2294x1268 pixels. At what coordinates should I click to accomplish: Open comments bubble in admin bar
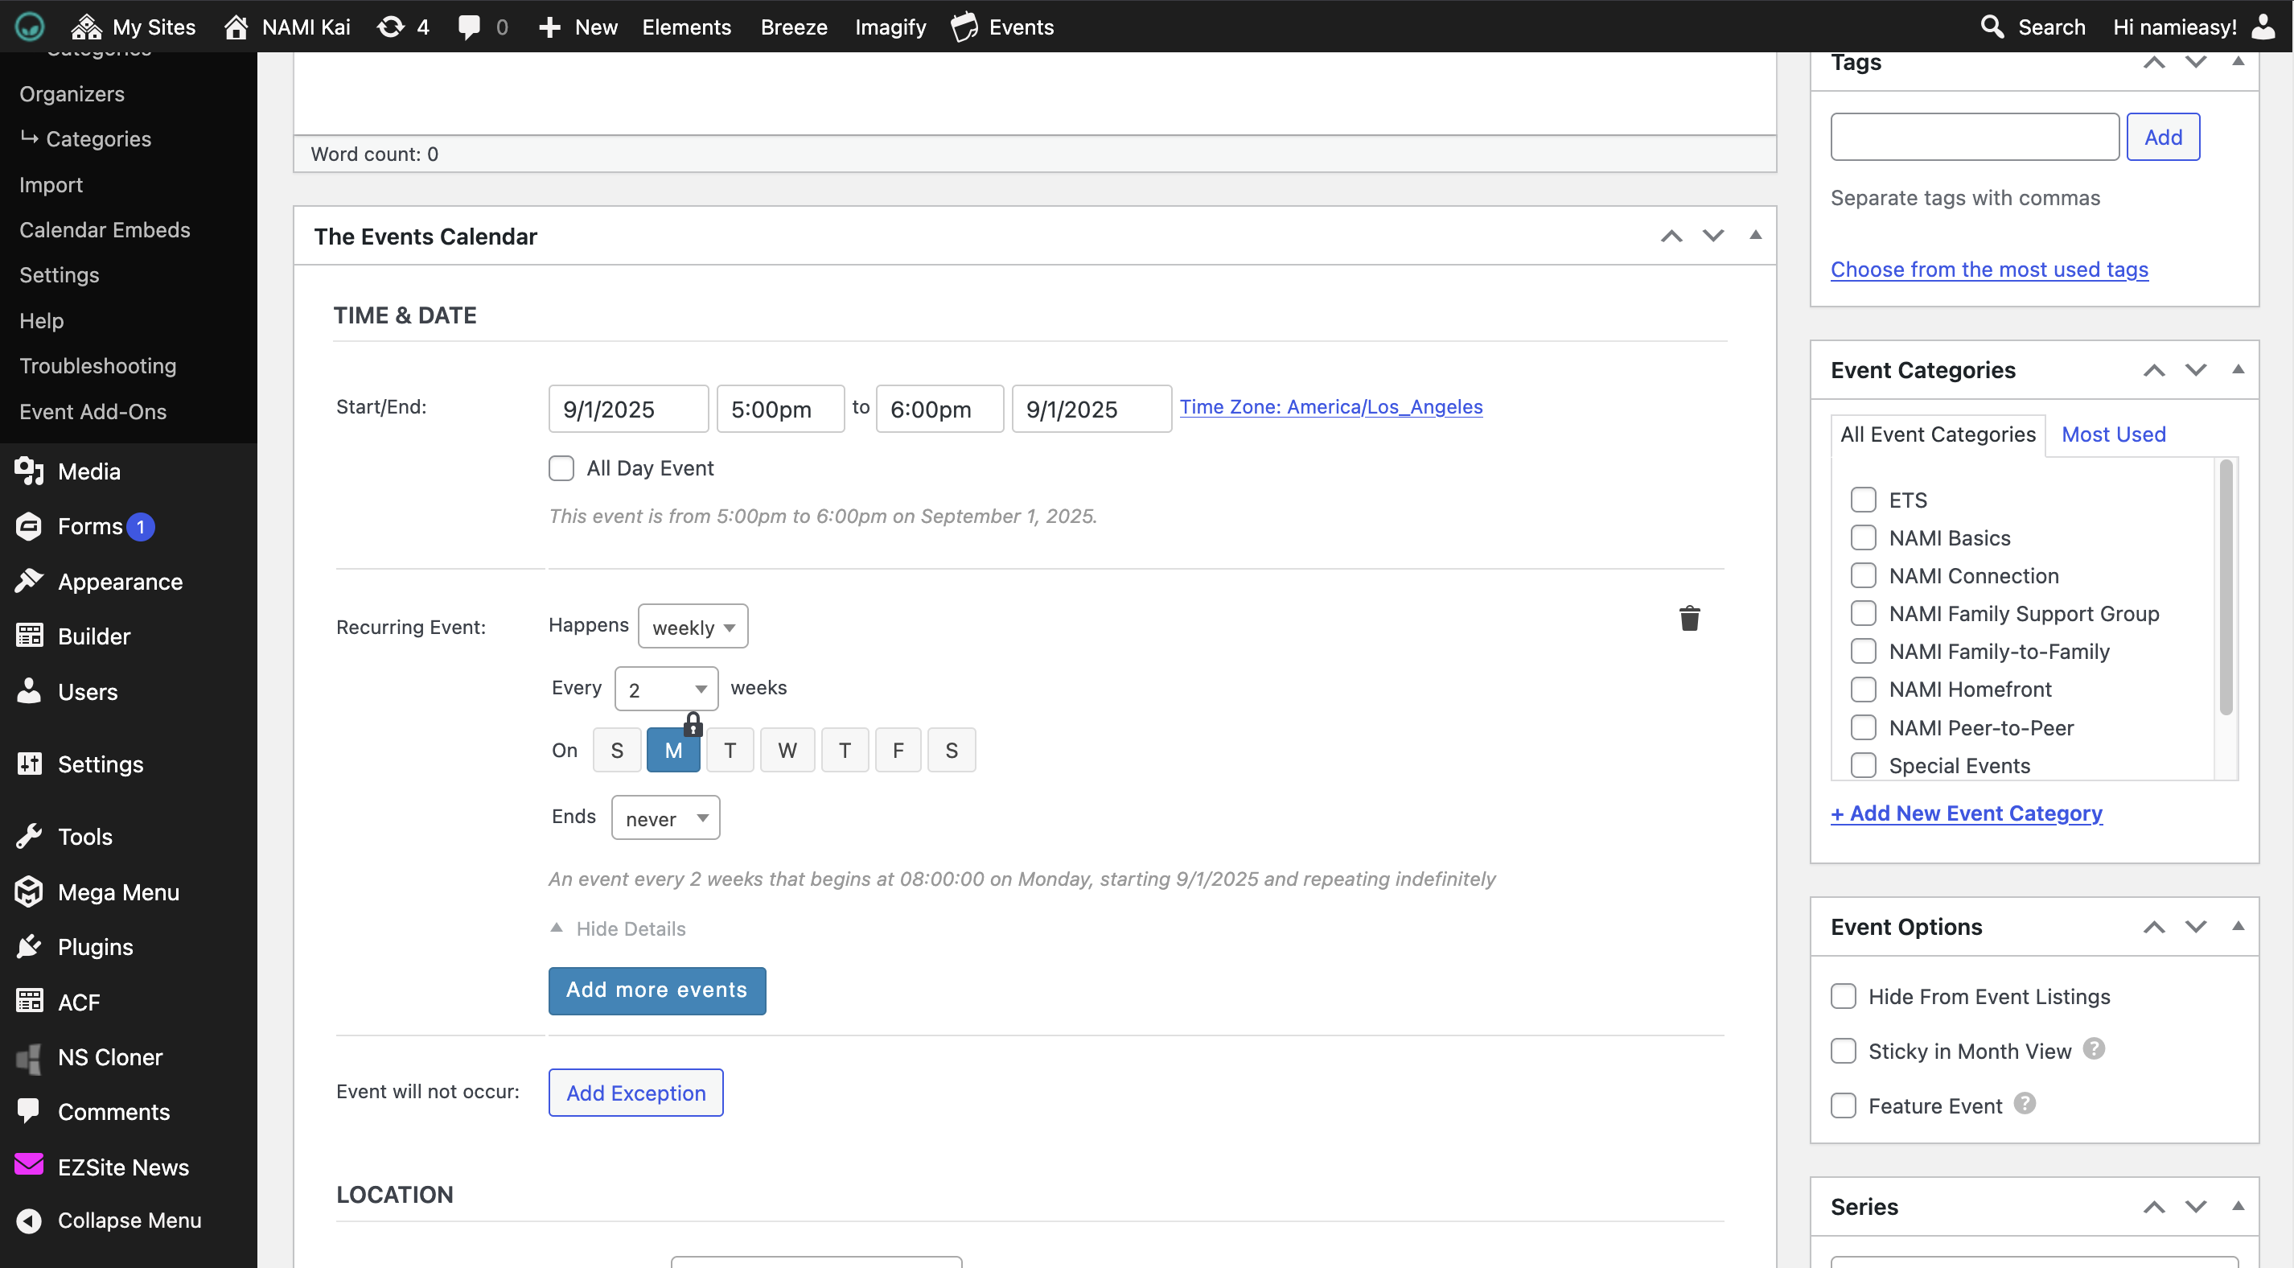click(468, 27)
